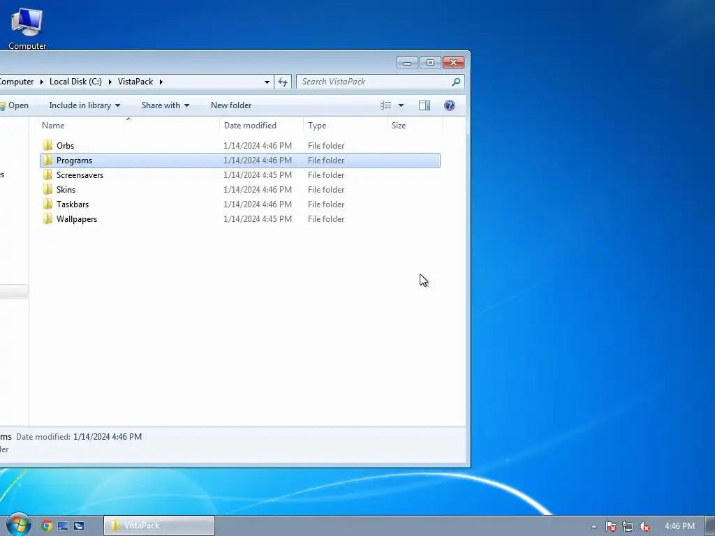Screen dimensions: 715x536
Task: Click the Skins folder icon
Action: pyautogui.click(x=48, y=189)
